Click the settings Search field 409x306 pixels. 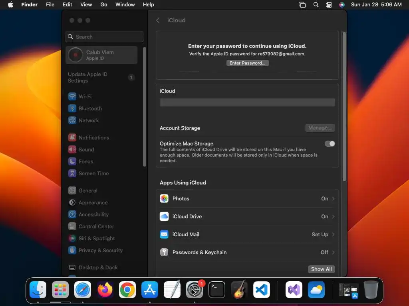[x=104, y=37]
